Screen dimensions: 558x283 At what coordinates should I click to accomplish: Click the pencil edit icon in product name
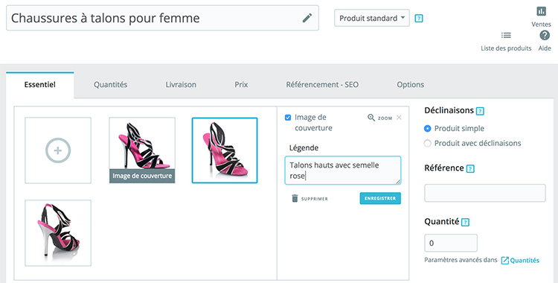[x=307, y=18]
